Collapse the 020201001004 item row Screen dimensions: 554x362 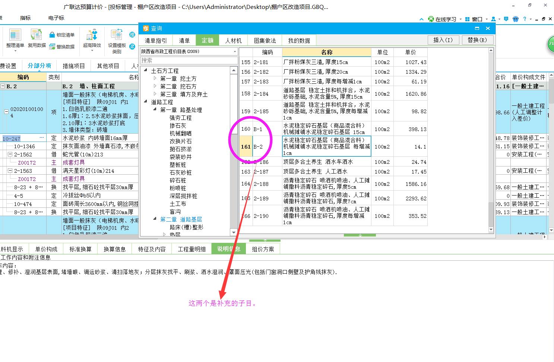[x=6, y=112]
